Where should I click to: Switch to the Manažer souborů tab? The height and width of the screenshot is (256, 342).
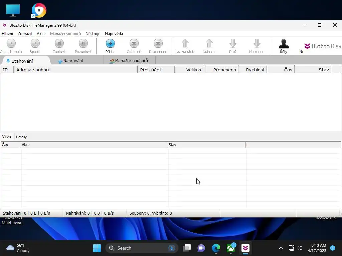click(129, 61)
